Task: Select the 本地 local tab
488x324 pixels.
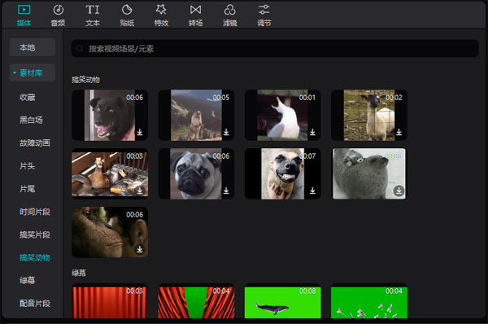Action: pyautogui.click(x=33, y=47)
